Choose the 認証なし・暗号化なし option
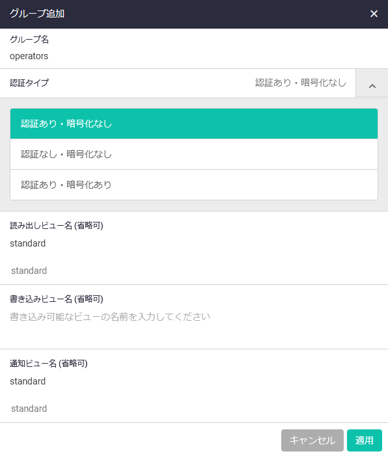The height and width of the screenshot is (458, 388). 194,154
